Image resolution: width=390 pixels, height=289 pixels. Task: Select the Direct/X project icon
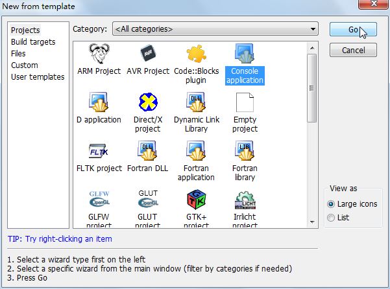149,103
